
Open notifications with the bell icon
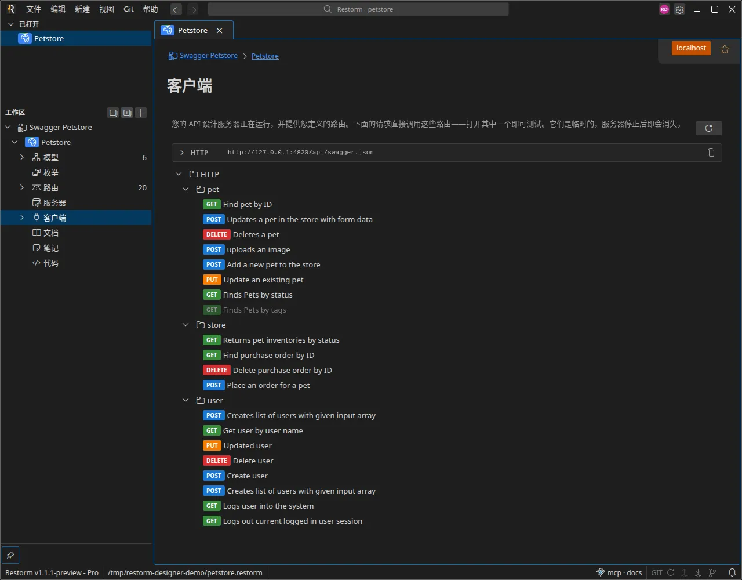click(x=732, y=572)
